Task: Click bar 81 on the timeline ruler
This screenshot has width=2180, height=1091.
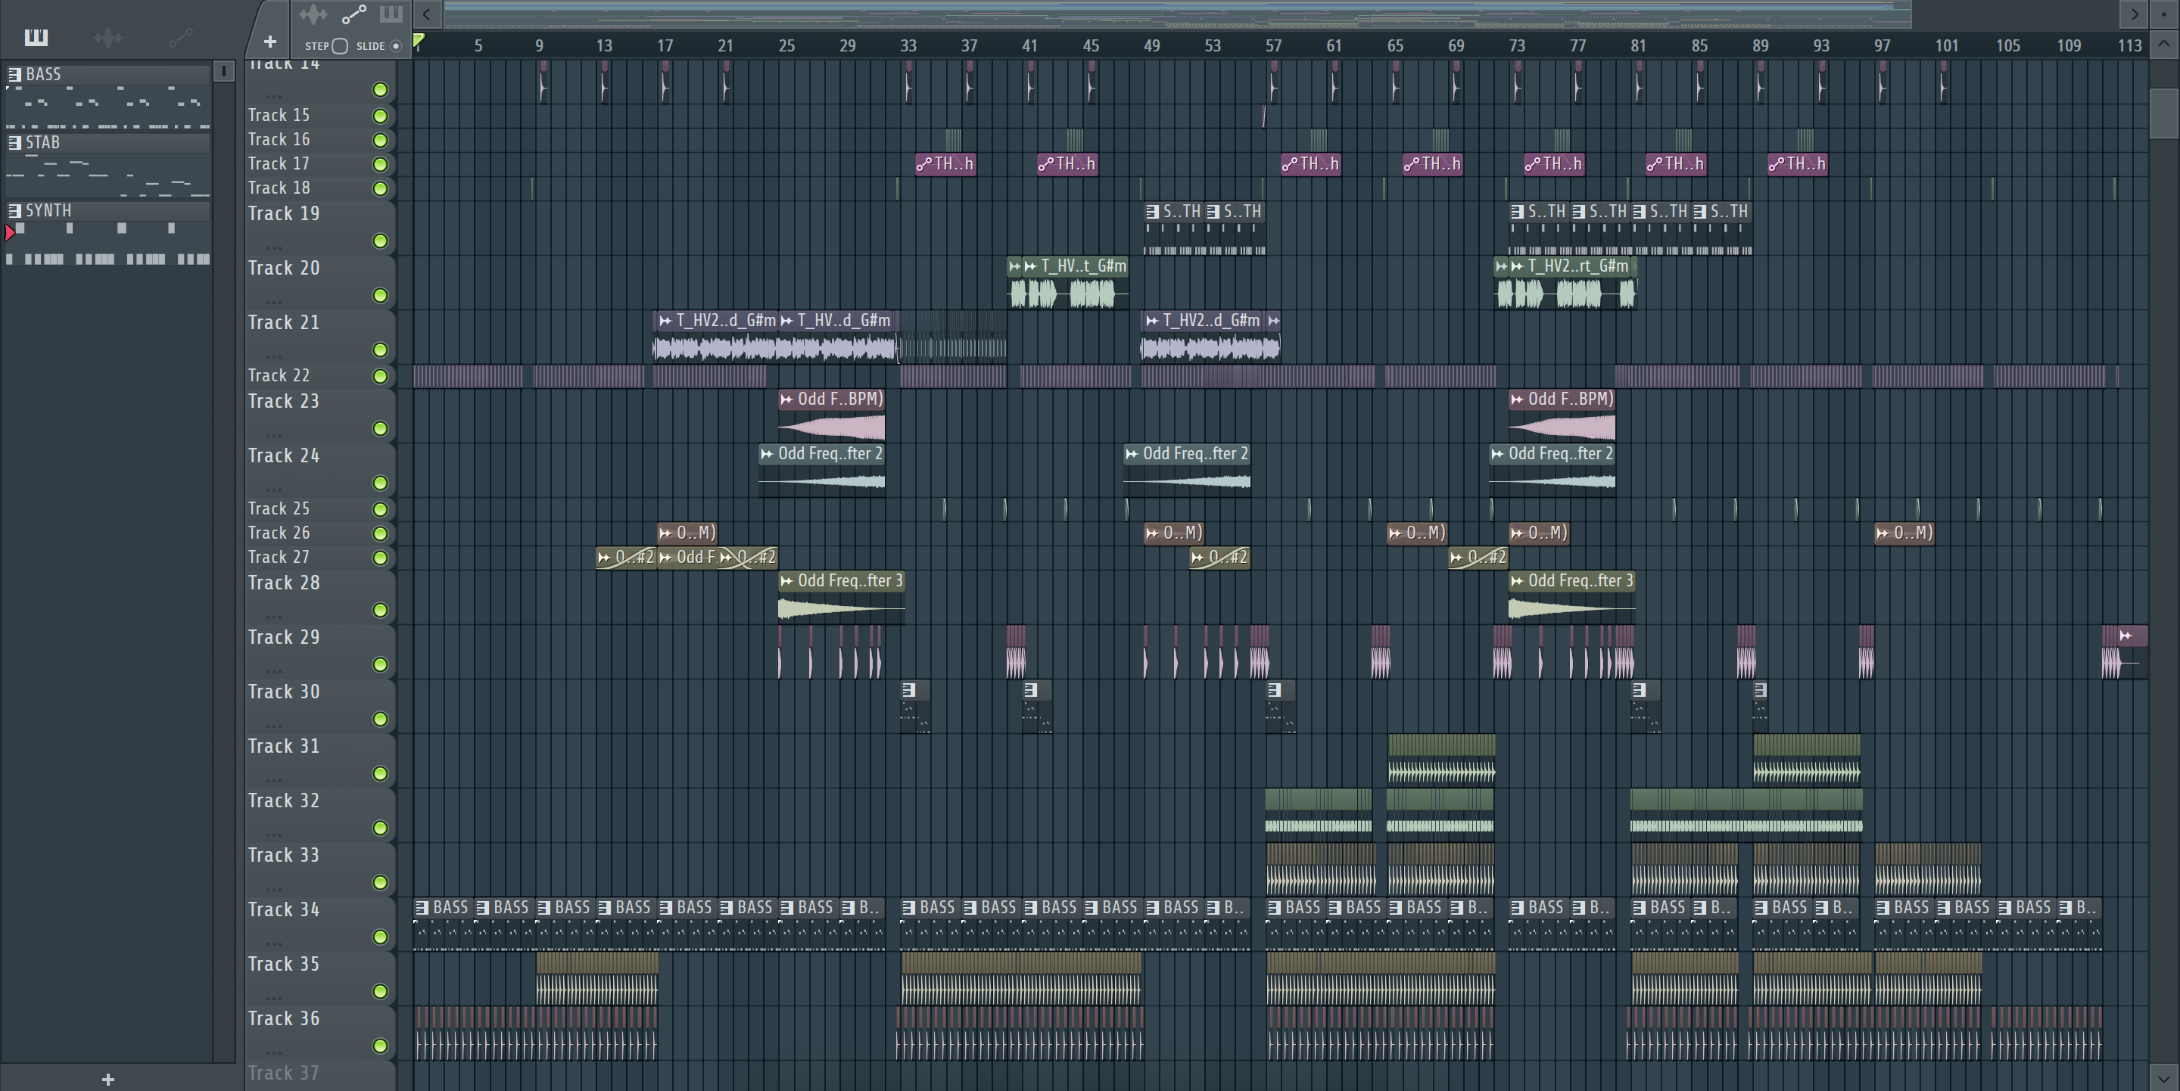Action: tap(1638, 45)
